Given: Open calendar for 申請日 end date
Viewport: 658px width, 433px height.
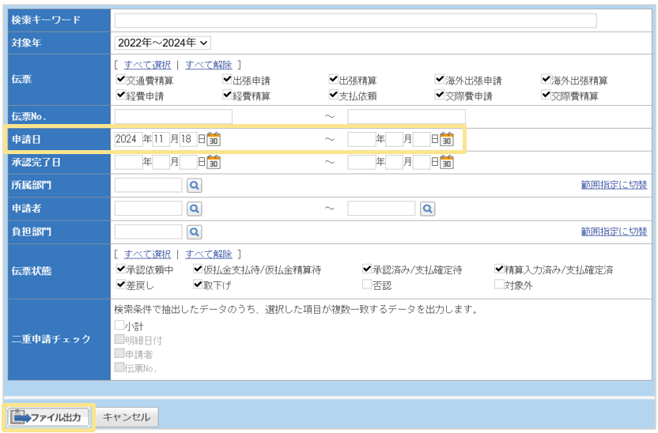Looking at the screenshot, I should [x=447, y=140].
